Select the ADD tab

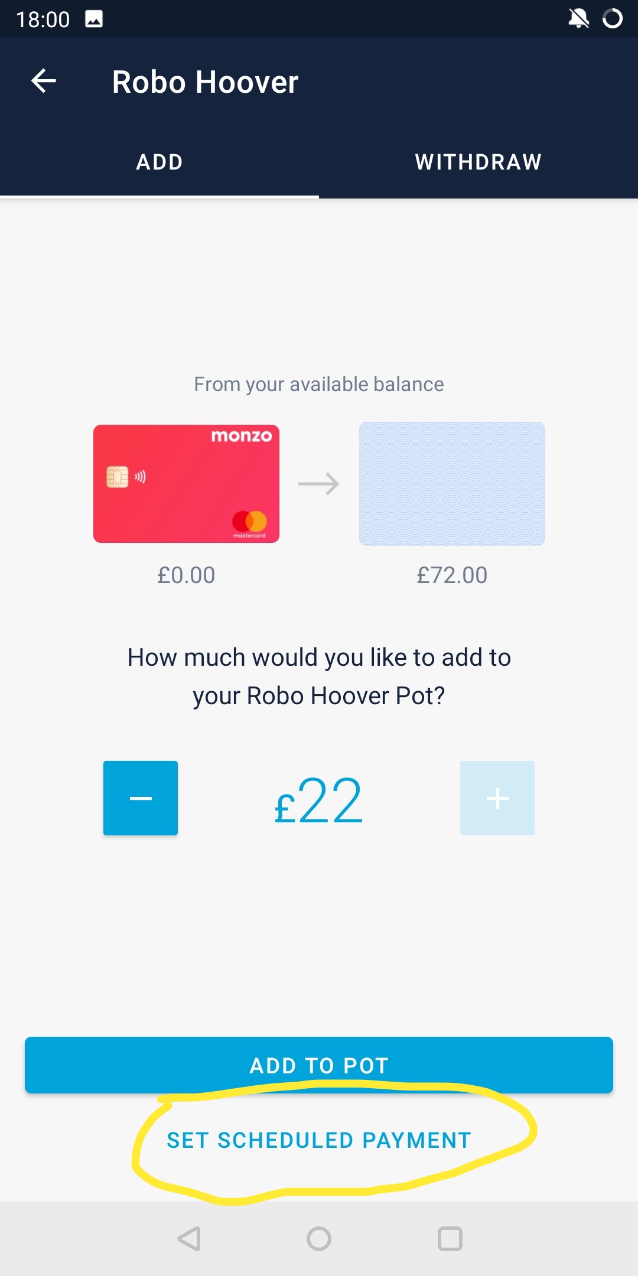click(159, 162)
